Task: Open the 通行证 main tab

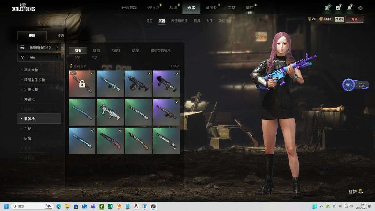Action: [x=153, y=8]
